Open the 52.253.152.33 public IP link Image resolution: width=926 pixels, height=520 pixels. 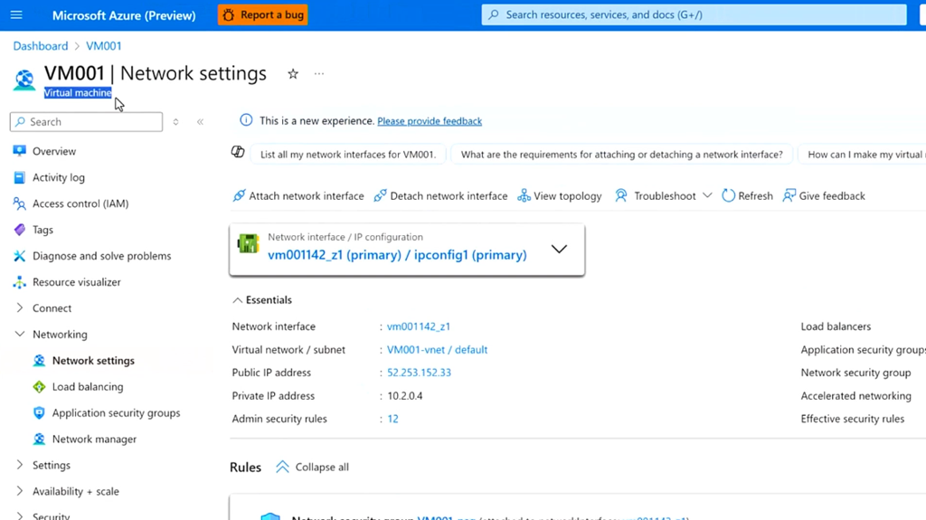419,373
